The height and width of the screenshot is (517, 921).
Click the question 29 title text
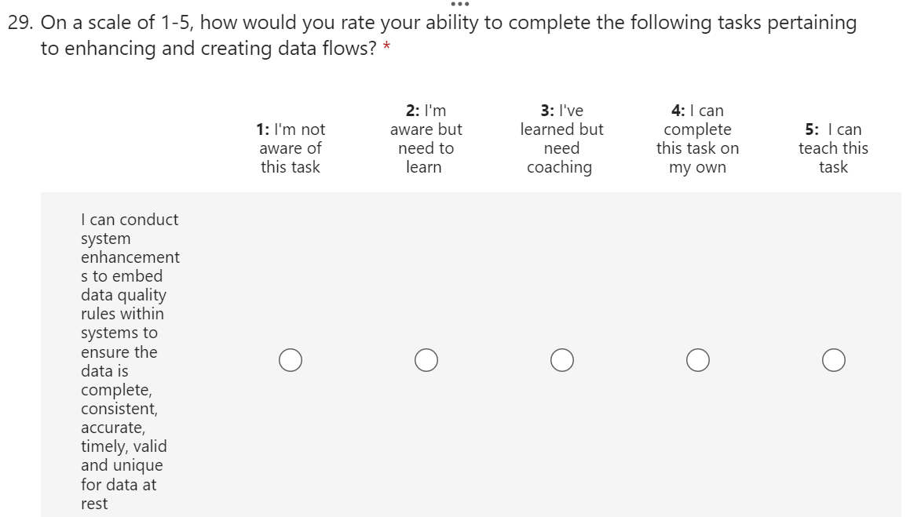[x=448, y=24]
